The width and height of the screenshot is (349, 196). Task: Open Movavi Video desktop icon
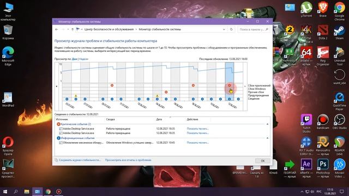[x=339, y=168]
